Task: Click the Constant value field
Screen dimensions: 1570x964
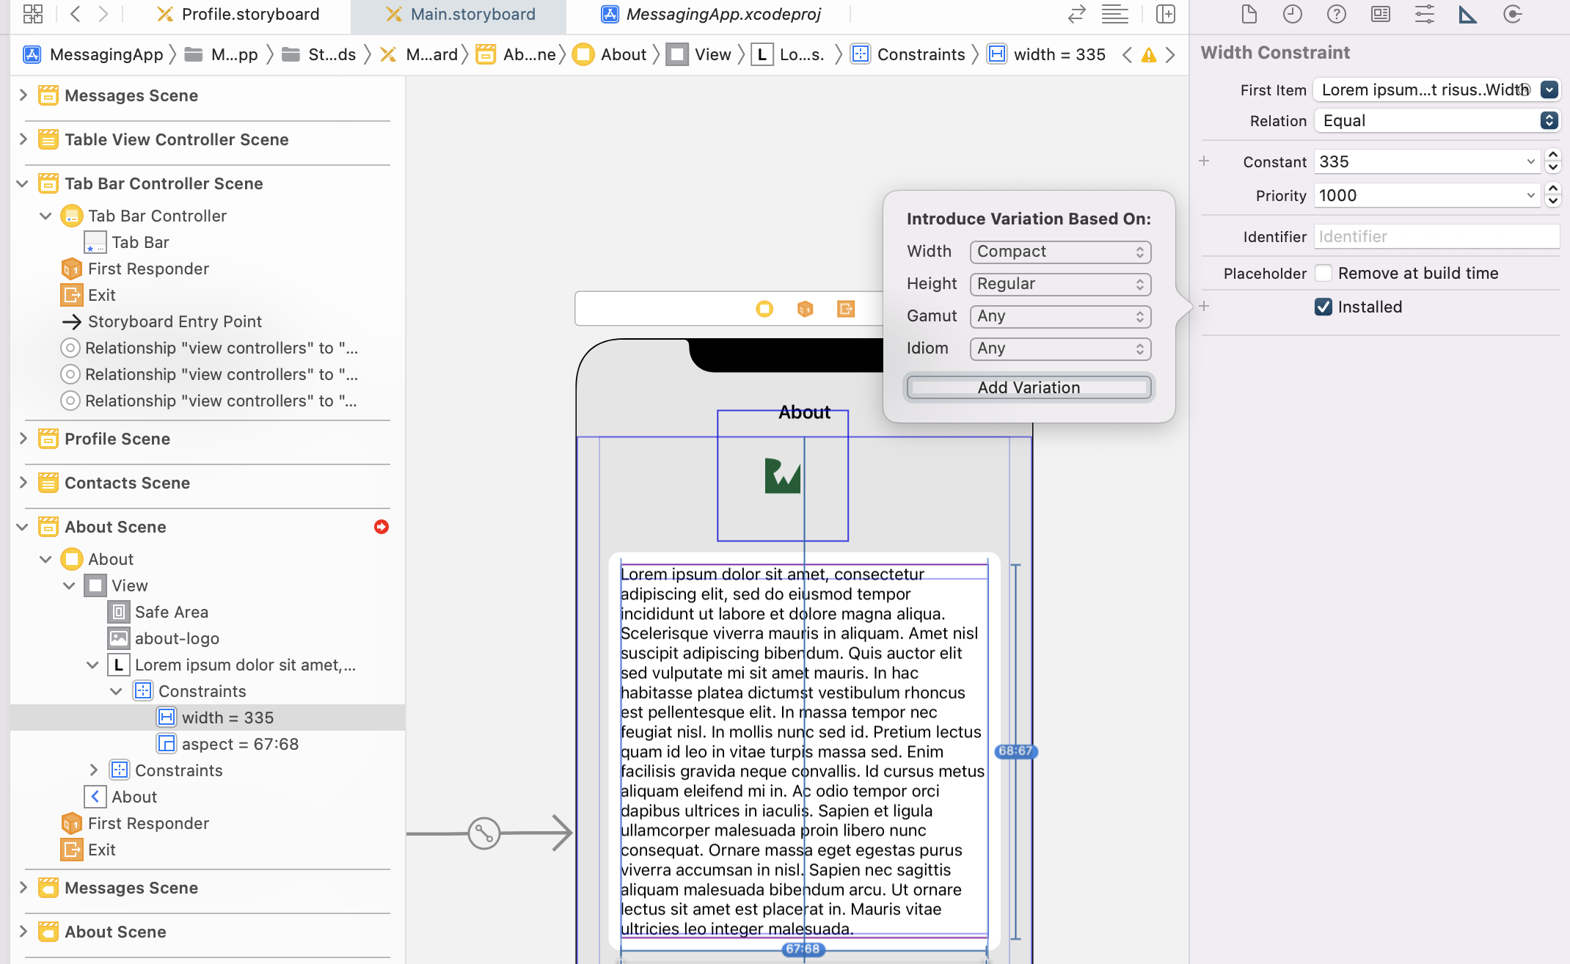Action: (x=1426, y=161)
